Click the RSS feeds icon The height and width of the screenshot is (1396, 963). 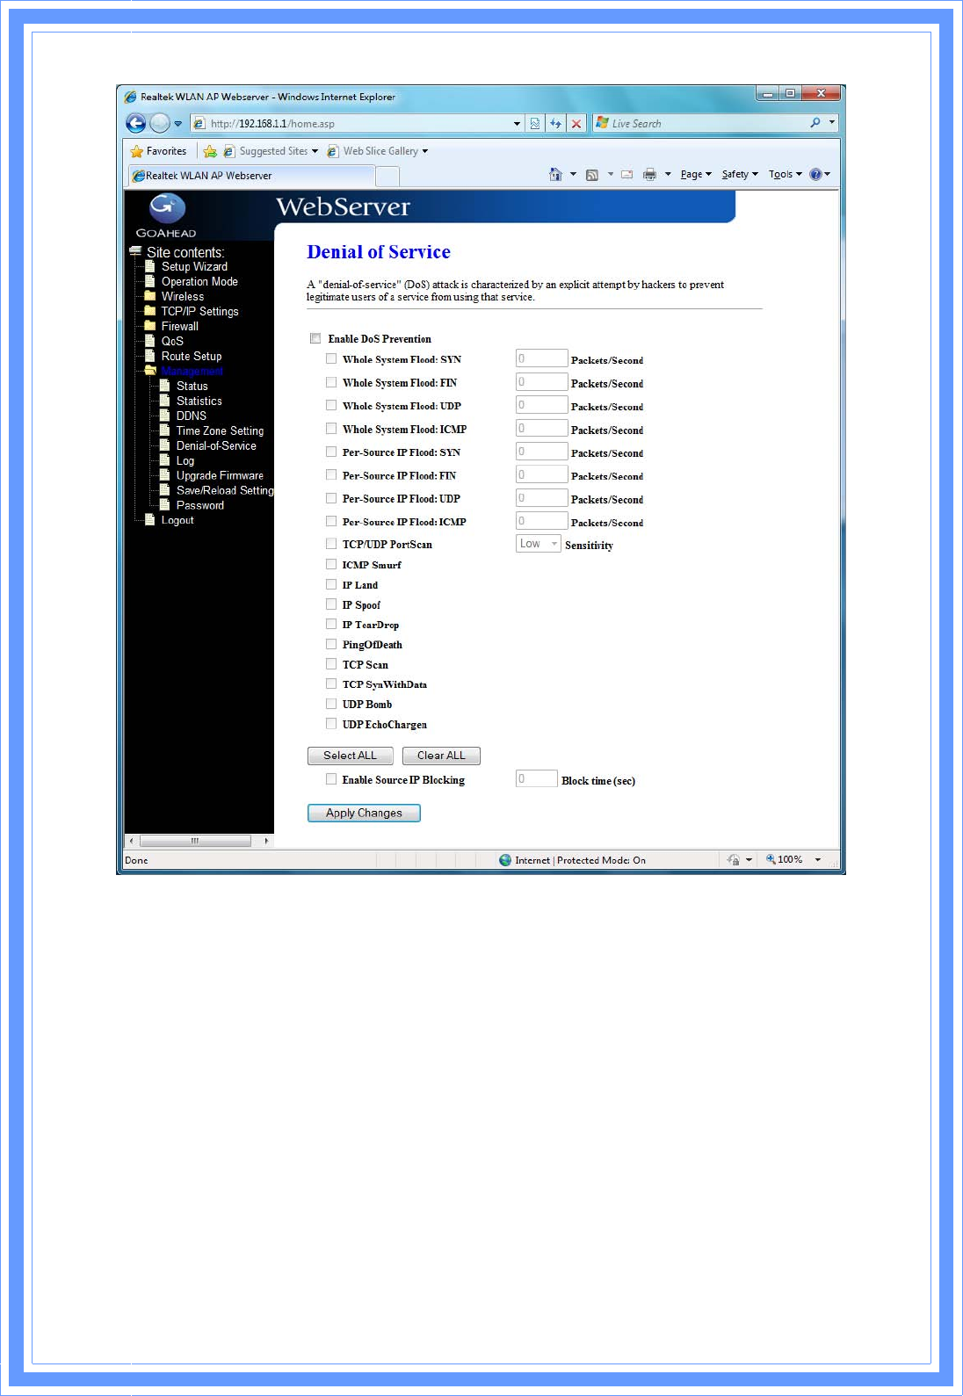(x=592, y=174)
